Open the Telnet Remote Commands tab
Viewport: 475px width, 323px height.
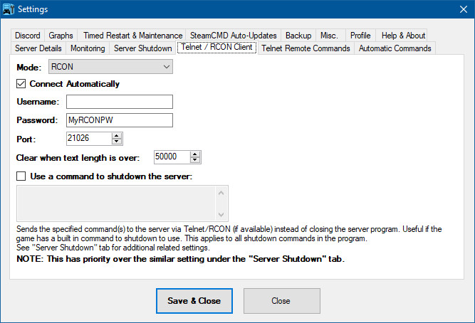(x=306, y=48)
